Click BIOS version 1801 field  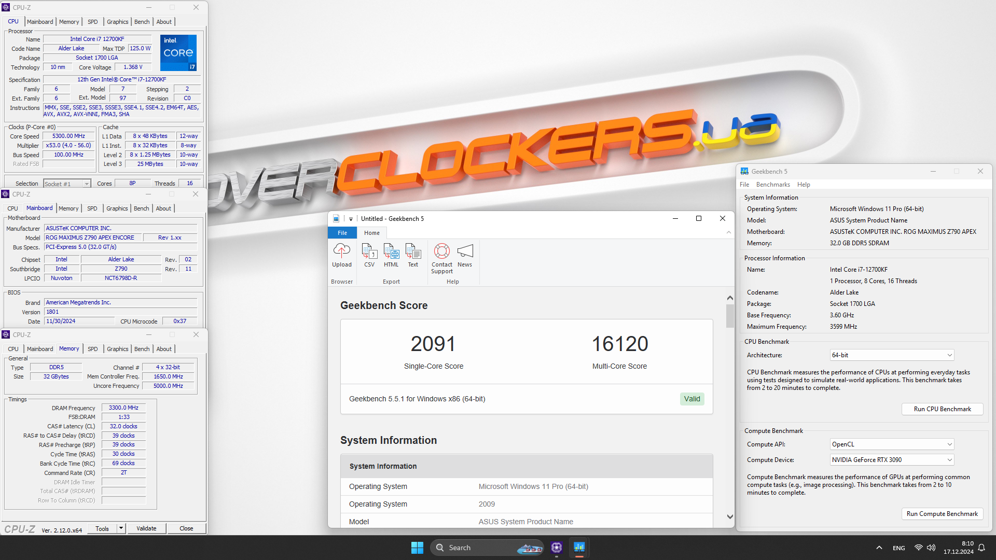pos(120,312)
